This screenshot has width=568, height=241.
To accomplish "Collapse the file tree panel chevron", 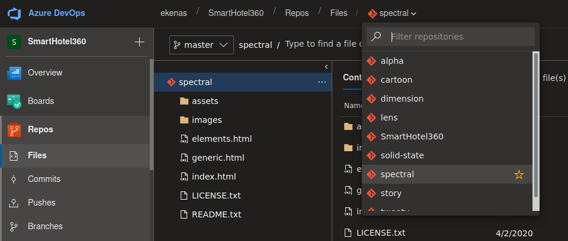I will [x=326, y=67].
